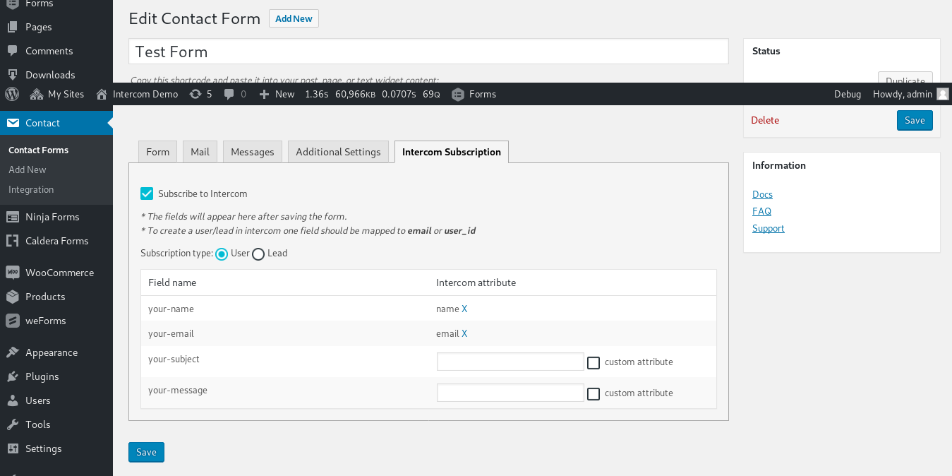Click the Users icon in sidebar
The image size is (952, 476).
coord(12,400)
